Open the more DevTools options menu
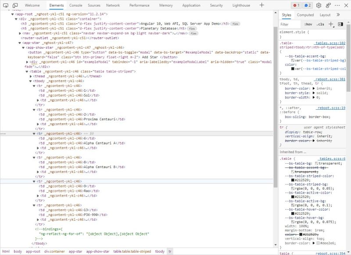This screenshot has height=255, width=351. click(x=337, y=5)
